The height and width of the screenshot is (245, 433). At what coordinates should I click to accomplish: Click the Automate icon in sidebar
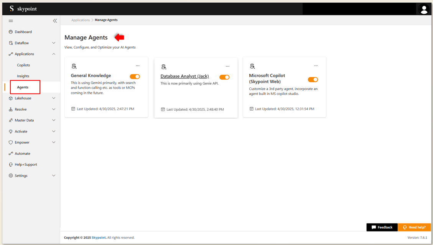pos(10,154)
